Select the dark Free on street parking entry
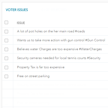This screenshot has height=108, width=108. pos(33,76)
